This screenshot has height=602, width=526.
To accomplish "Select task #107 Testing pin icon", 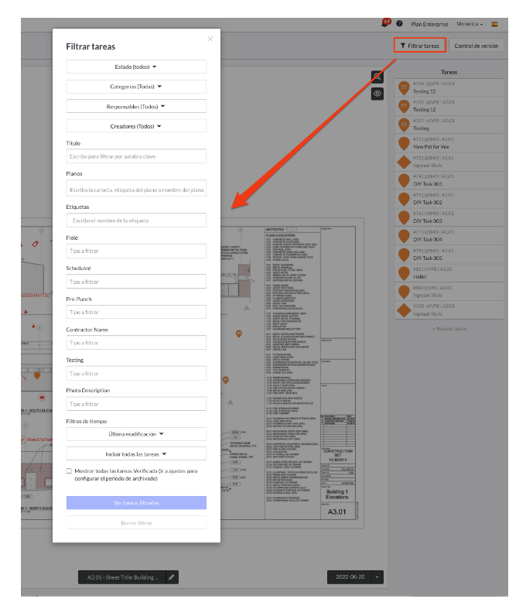I will [x=404, y=125].
